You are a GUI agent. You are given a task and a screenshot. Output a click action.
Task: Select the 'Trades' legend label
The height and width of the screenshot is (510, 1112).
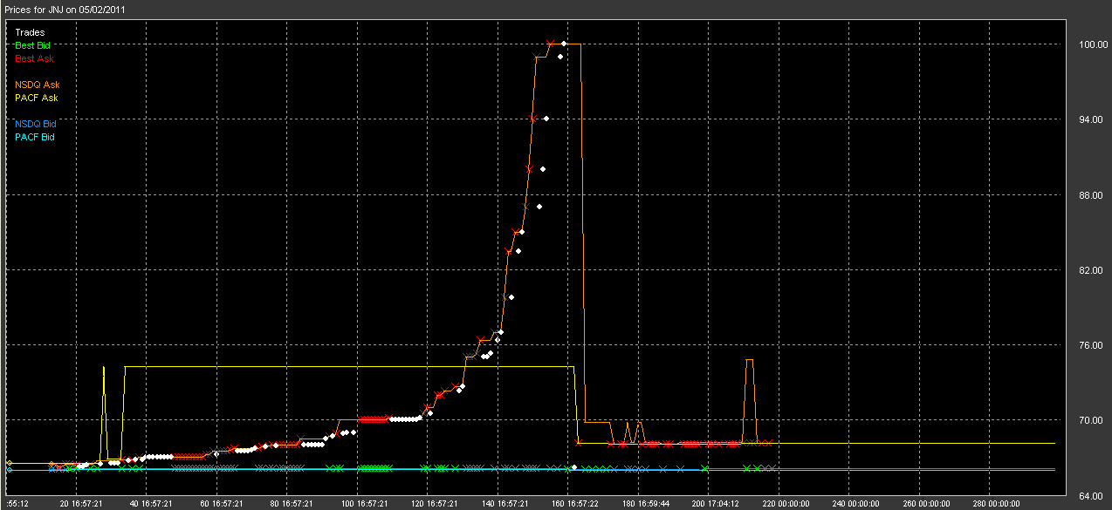30,32
